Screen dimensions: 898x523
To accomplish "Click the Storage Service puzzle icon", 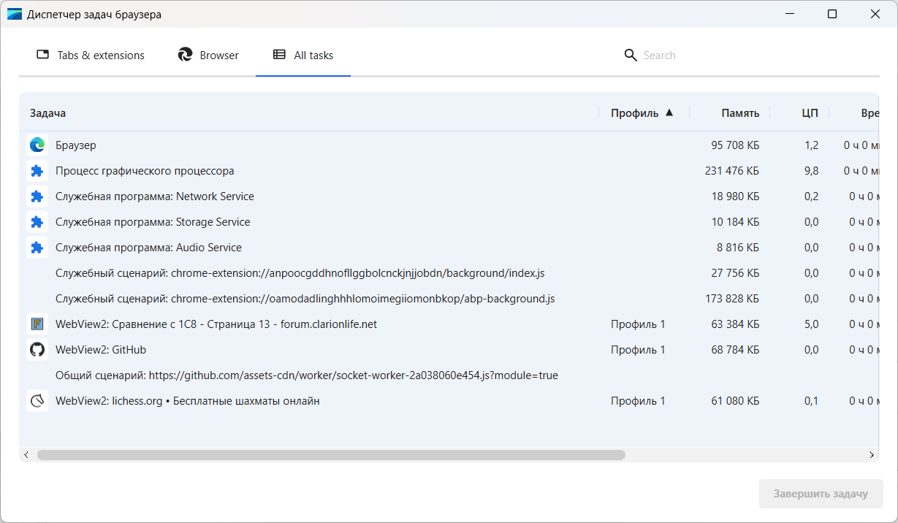I will [37, 222].
